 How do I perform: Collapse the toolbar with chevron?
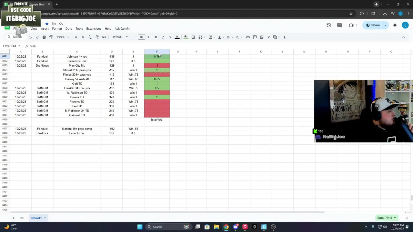[x=403, y=37]
